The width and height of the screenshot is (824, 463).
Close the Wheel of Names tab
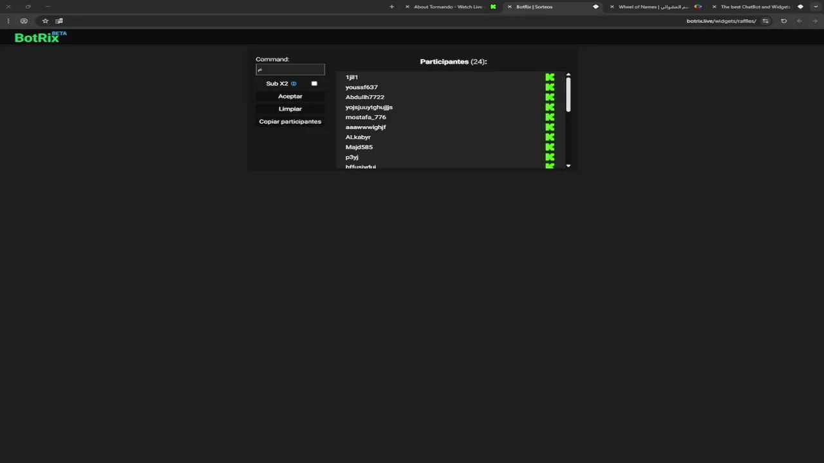(612, 6)
